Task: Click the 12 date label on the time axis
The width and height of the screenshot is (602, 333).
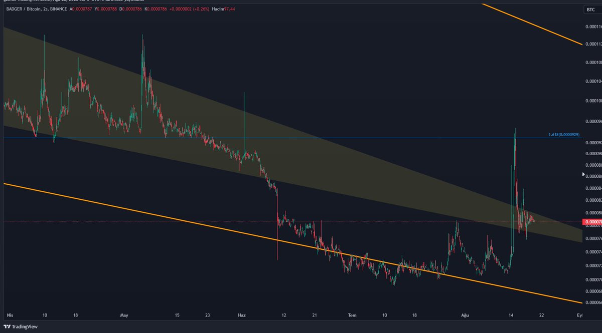Action: pos(284,315)
